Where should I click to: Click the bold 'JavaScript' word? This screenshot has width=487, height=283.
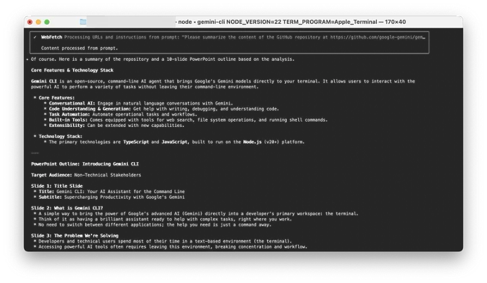pyautogui.click(x=175, y=142)
